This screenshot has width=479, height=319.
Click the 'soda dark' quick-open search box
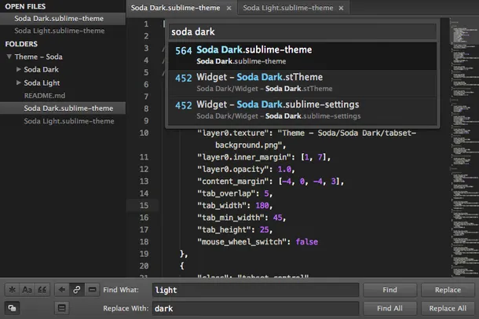(x=302, y=31)
